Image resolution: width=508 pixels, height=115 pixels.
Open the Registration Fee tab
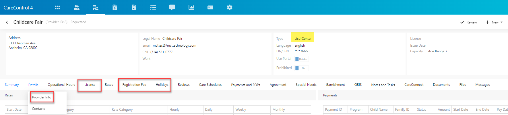[134, 85]
